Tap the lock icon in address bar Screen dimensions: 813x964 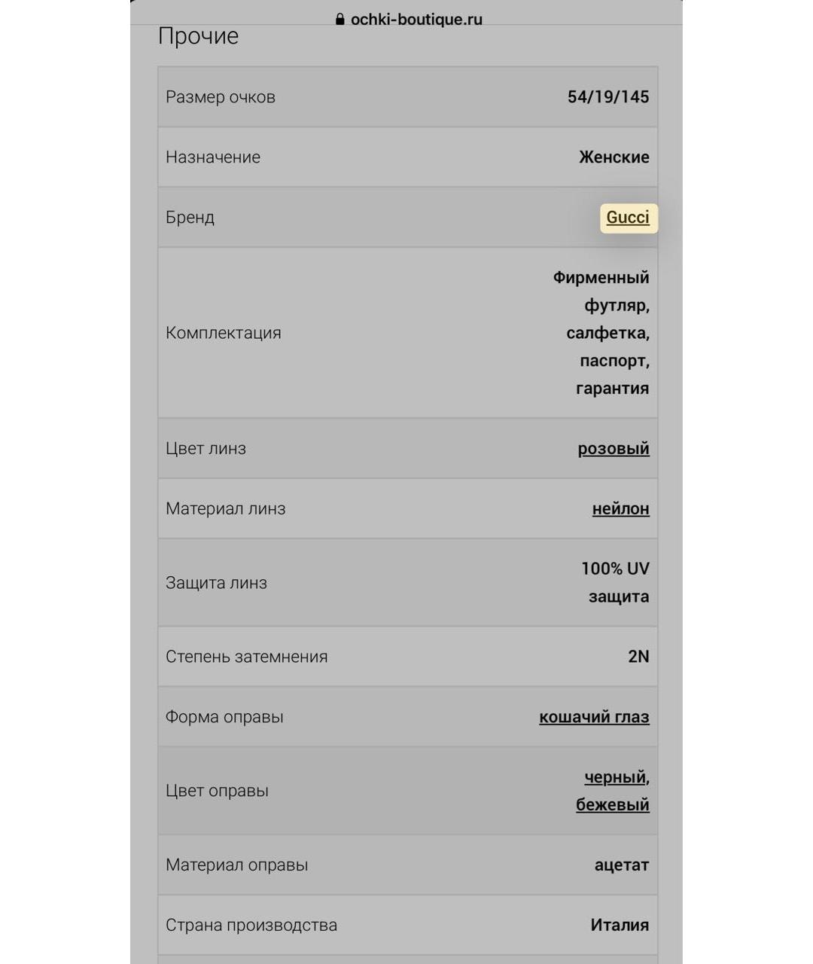[x=340, y=20]
